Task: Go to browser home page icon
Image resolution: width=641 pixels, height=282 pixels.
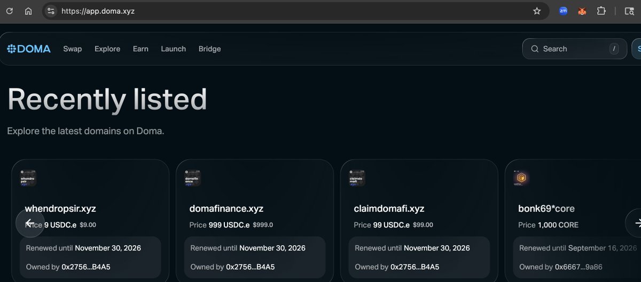Action: pyautogui.click(x=28, y=11)
